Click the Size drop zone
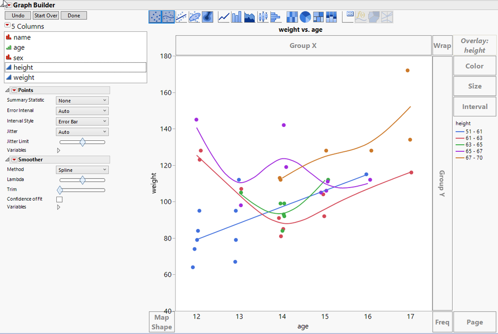 point(475,86)
